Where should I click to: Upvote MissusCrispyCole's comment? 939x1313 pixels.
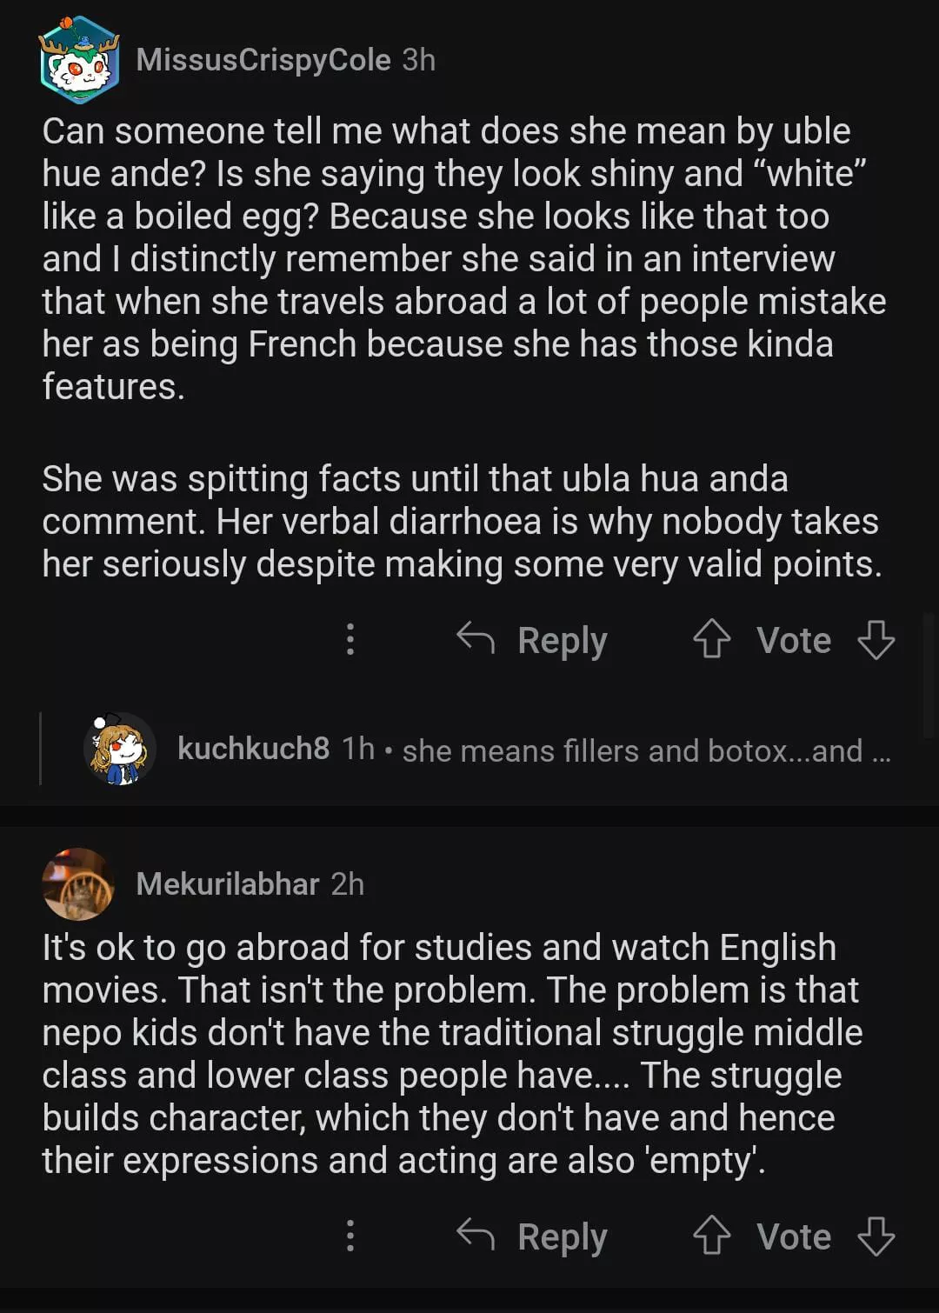point(711,640)
